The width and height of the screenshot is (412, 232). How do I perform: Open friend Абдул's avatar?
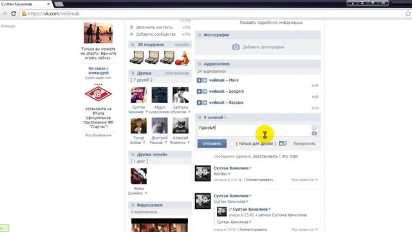(x=160, y=95)
